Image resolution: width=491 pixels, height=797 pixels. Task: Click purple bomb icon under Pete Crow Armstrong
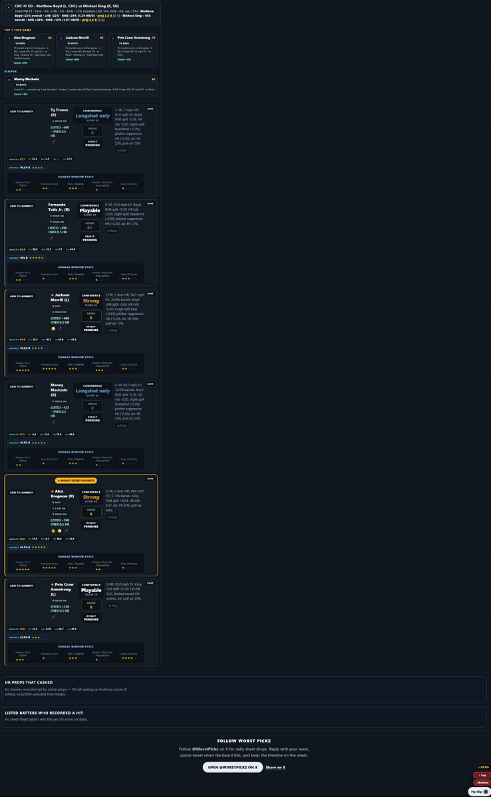click(53, 617)
